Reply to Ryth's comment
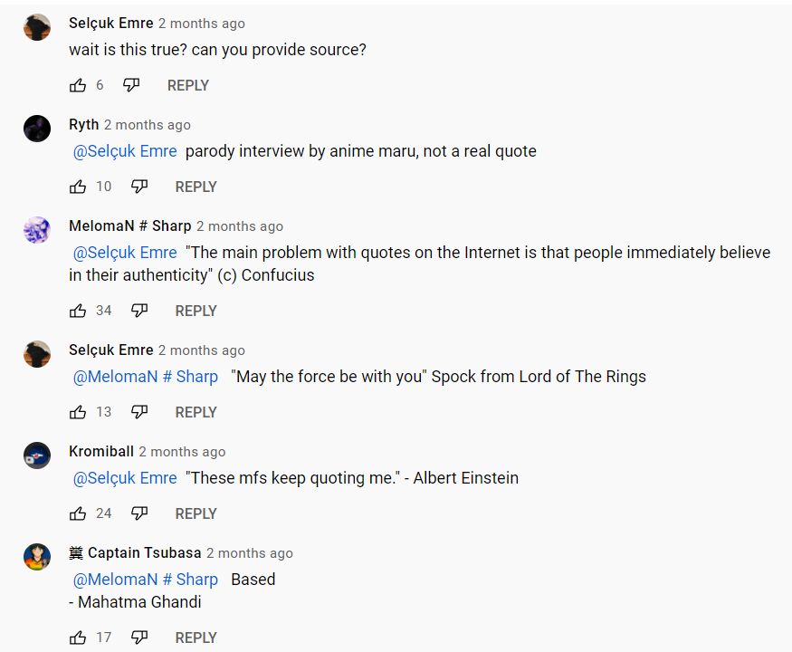Screen dimensions: 792x652 click(x=196, y=187)
